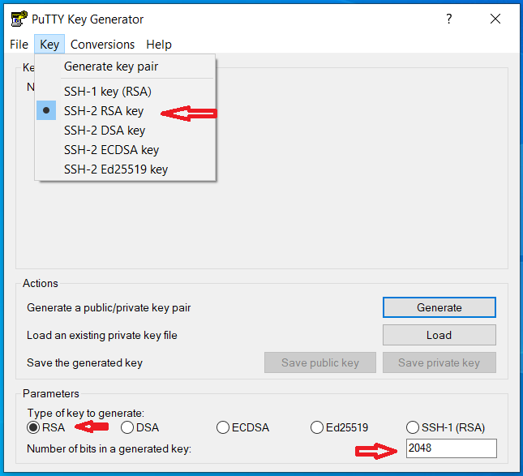
Task: Click the number of bits input field
Action: click(451, 448)
